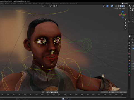Image resolution: width=134 pixels, height=100 pixels.
Task: Open the World properties tab
Action: (129, 54)
